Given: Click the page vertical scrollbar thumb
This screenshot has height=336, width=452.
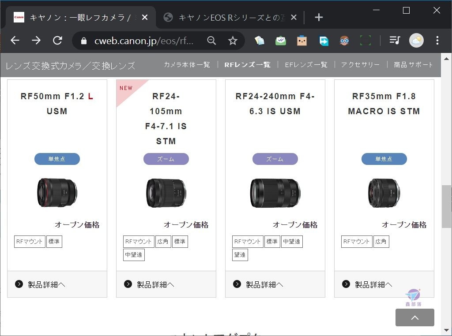Looking at the screenshot, I should [447, 206].
